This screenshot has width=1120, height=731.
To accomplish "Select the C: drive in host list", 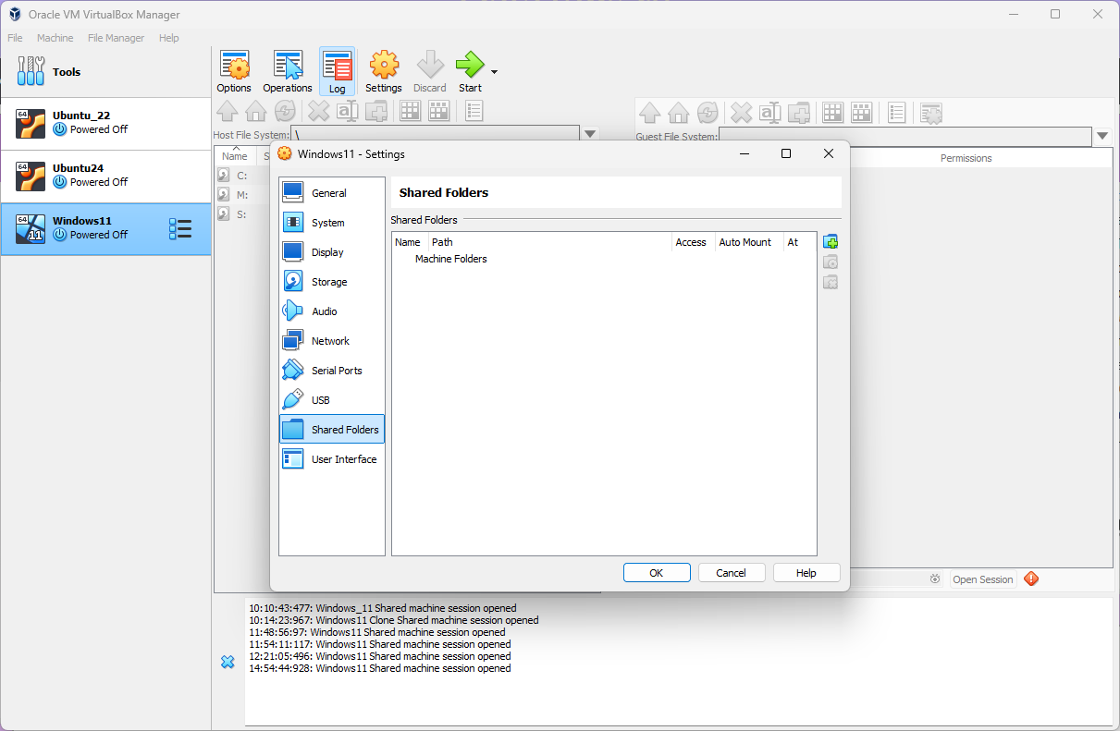I will (242, 176).
